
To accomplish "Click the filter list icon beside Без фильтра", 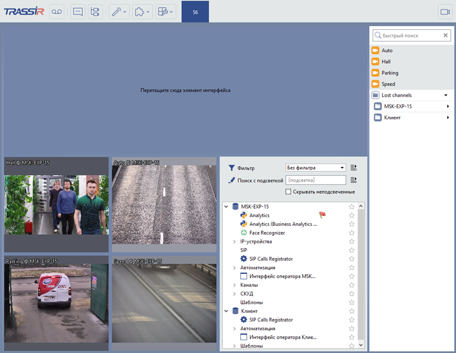I will coord(354,167).
